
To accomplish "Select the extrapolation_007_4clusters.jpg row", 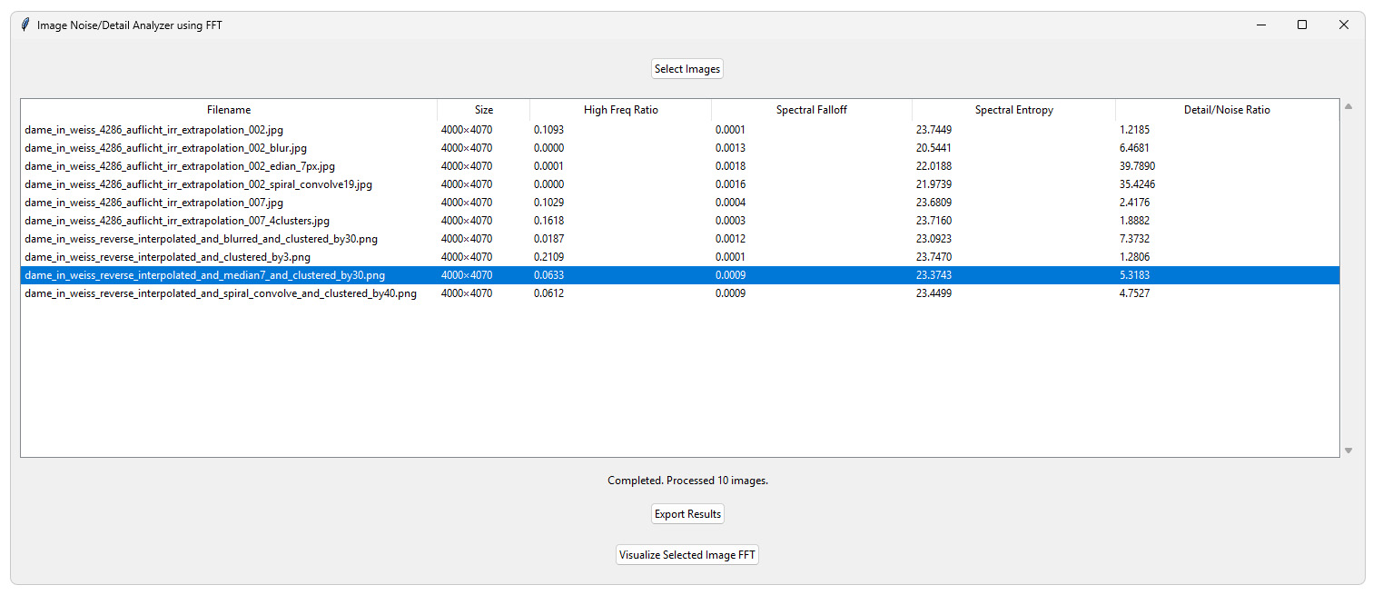I will click(177, 221).
